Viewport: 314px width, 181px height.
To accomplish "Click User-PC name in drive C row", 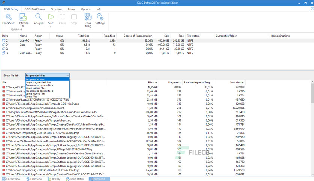I will tap(24, 40).
